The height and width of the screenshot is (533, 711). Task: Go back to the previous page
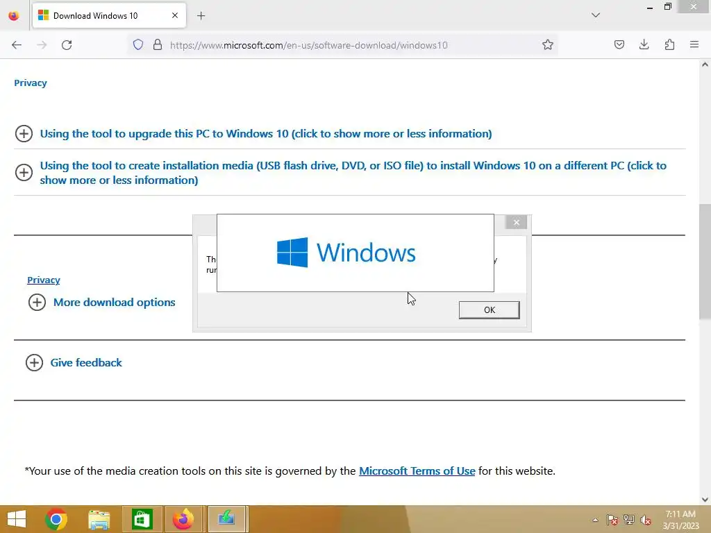coord(17,45)
